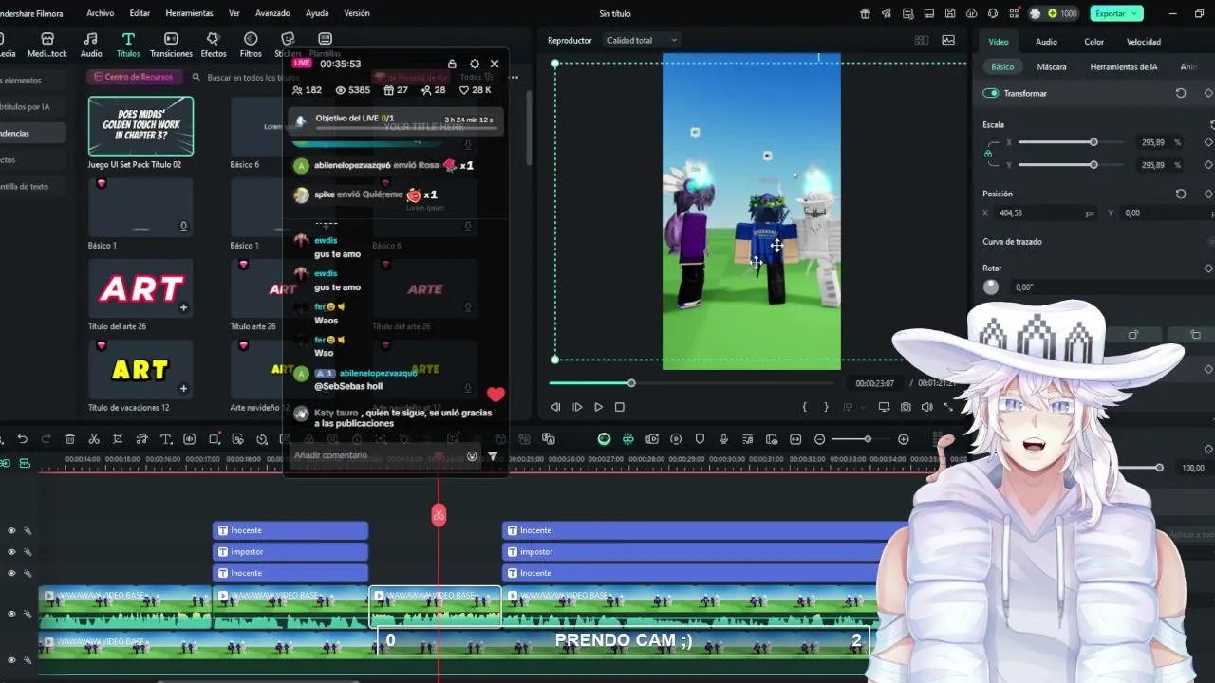Open the Calidad total quality dropdown
Viewport: 1215px width, 683px height.
[642, 40]
